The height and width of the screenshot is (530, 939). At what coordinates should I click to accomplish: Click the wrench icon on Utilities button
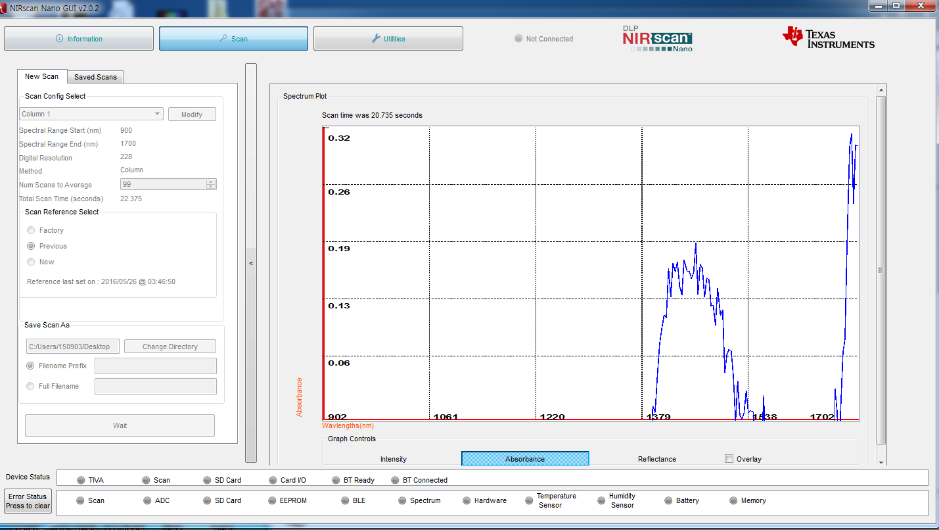[377, 39]
